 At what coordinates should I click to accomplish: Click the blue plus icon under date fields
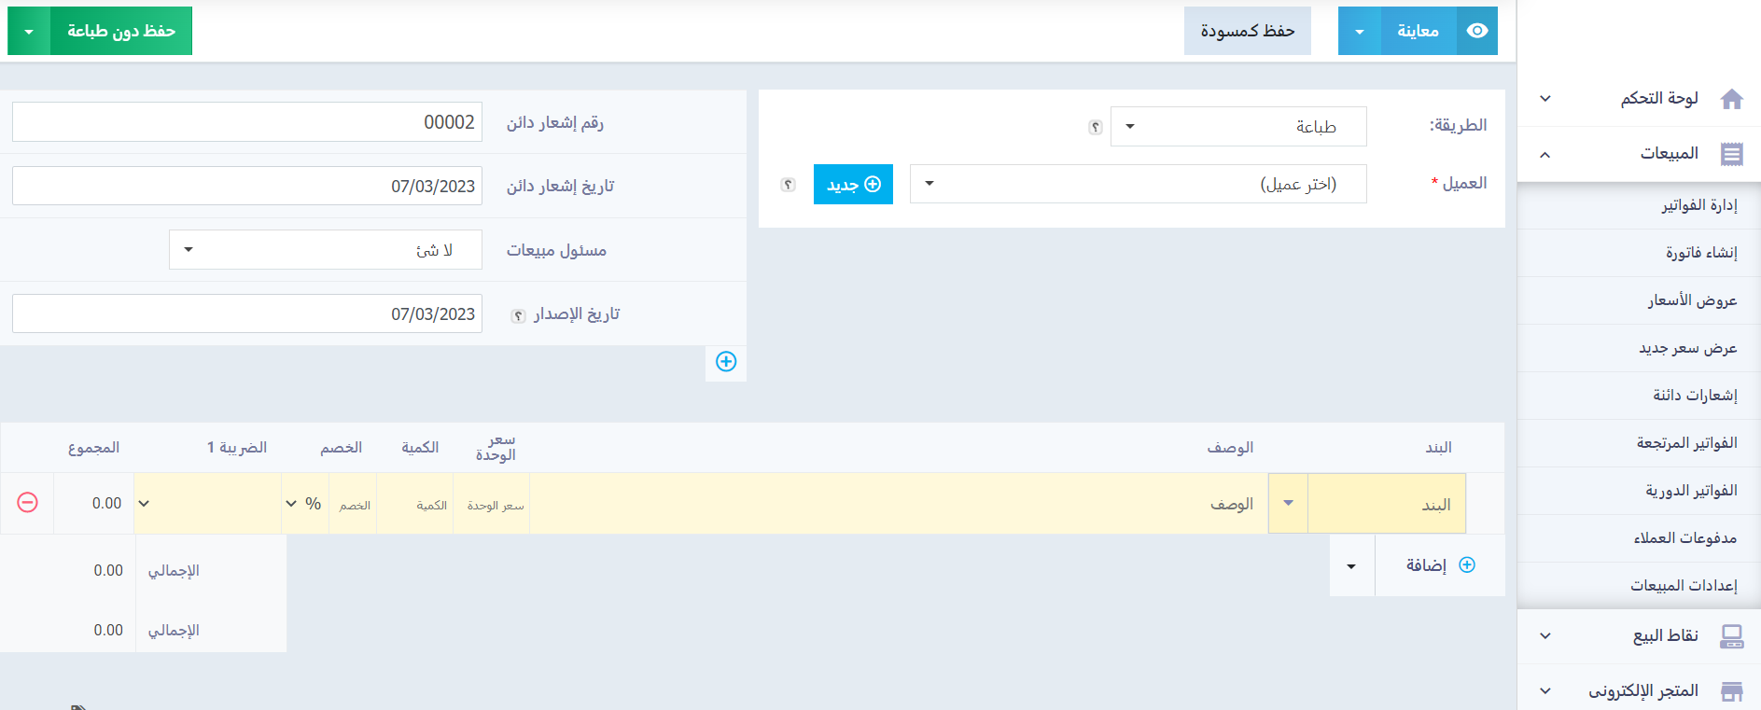(726, 362)
